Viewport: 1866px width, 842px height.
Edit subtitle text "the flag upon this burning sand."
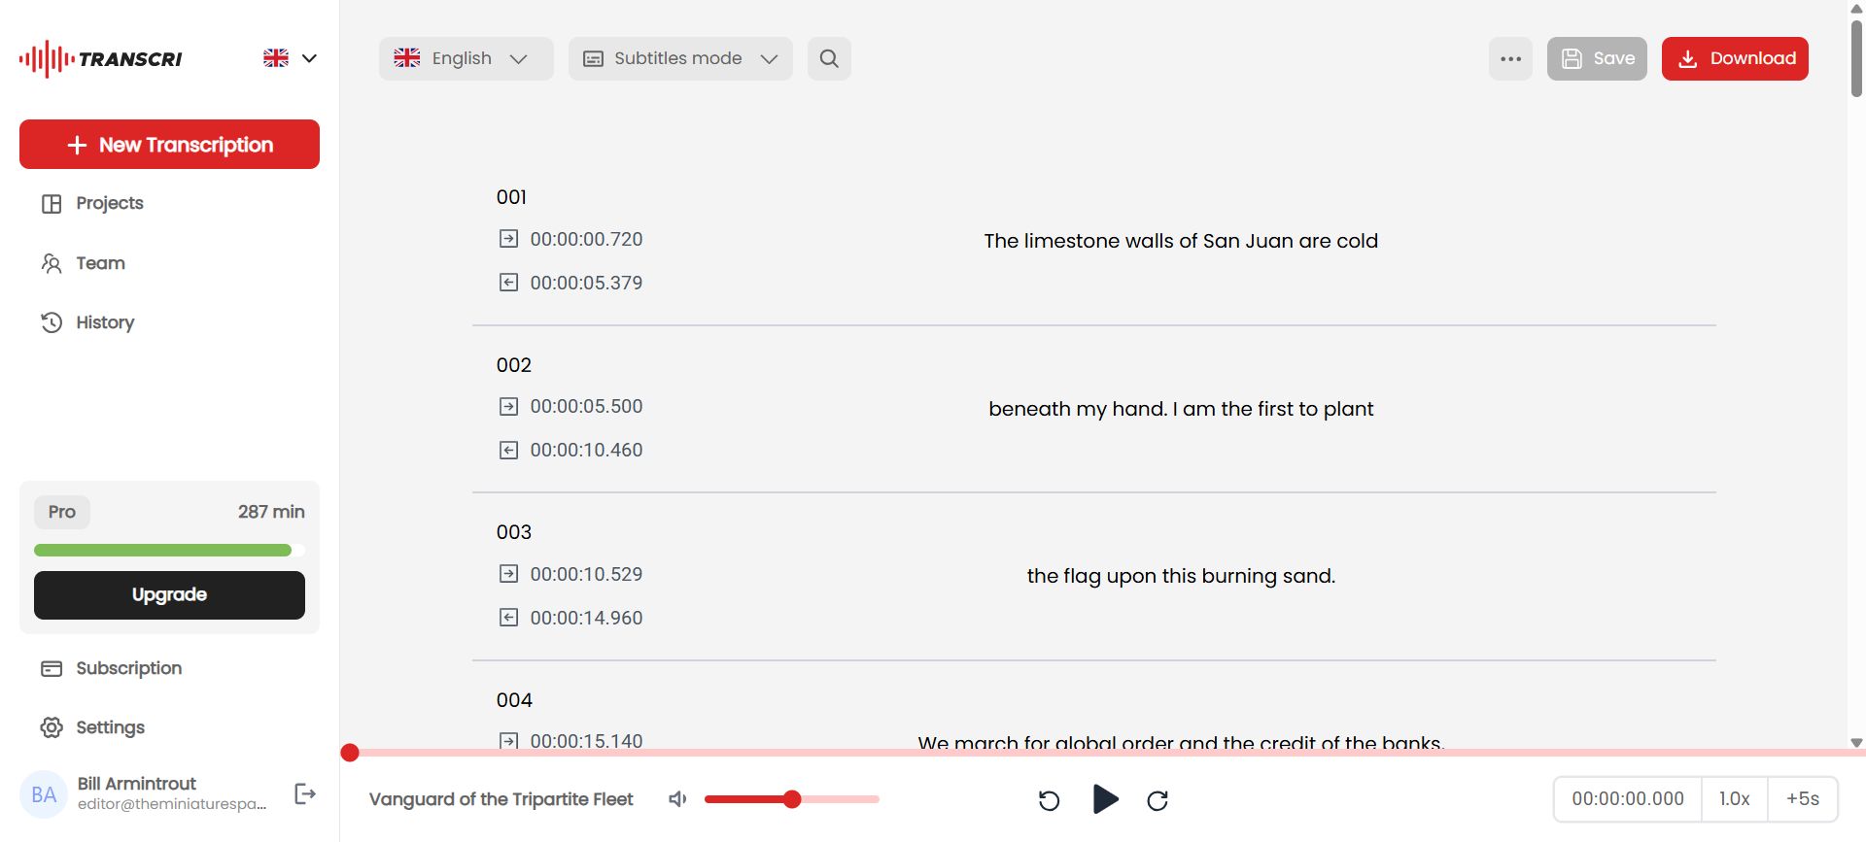(x=1181, y=576)
